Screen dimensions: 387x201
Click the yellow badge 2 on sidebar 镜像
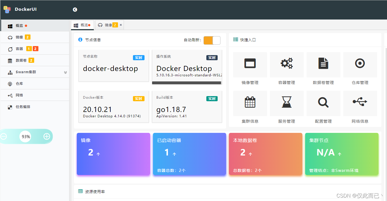(x=28, y=37)
